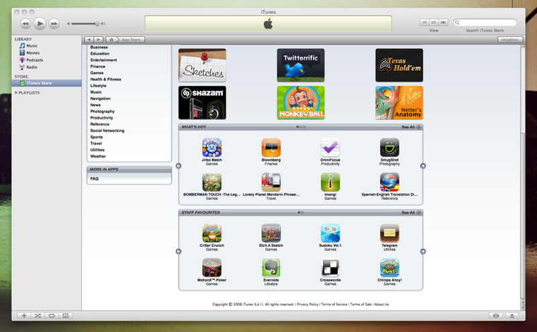Select Music in the Library
The image size is (537, 332).
(32, 46)
